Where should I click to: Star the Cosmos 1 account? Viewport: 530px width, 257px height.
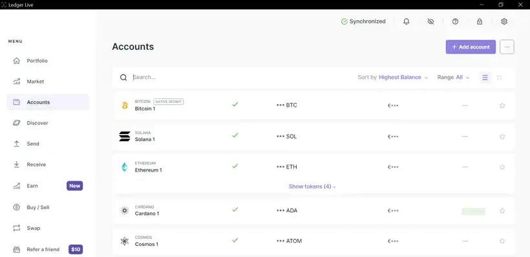pos(502,241)
